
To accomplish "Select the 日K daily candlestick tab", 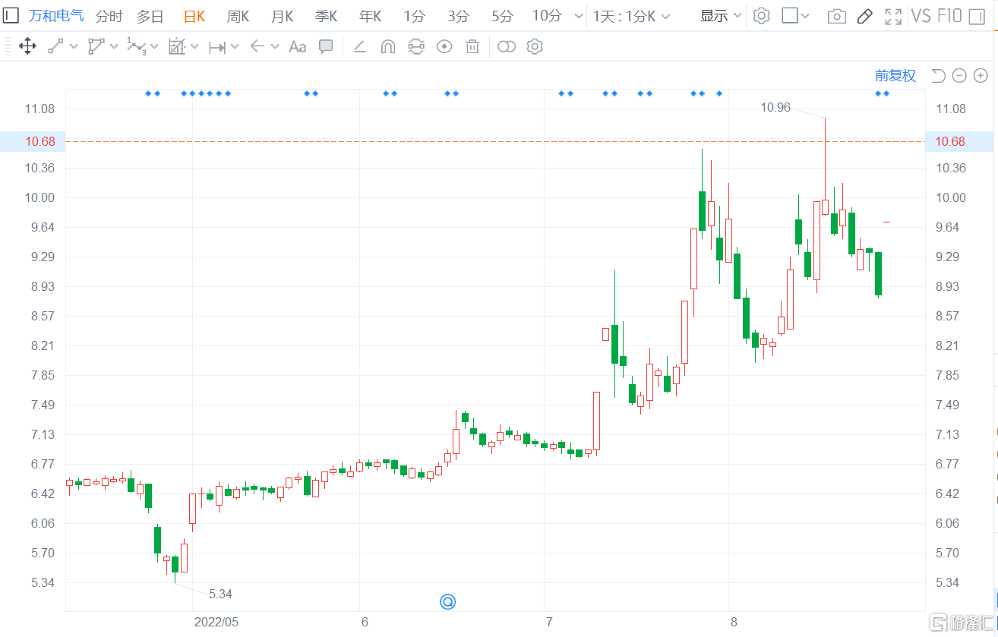I will click(194, 17).
